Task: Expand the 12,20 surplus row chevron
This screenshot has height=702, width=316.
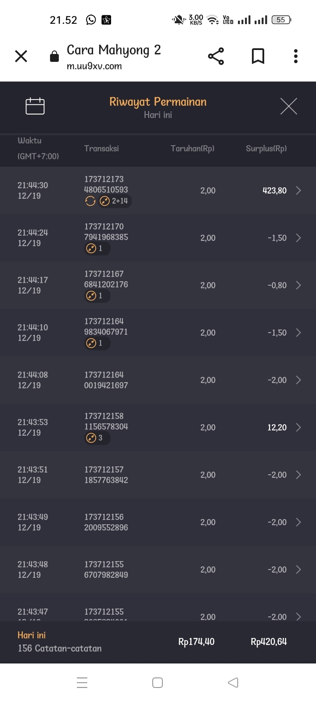Action: tap(298, 427)
